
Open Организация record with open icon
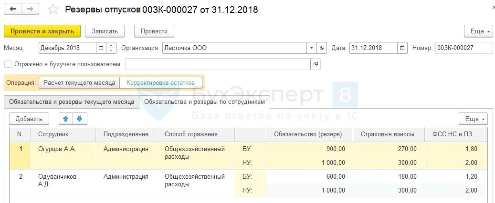(x=321, y=48)
